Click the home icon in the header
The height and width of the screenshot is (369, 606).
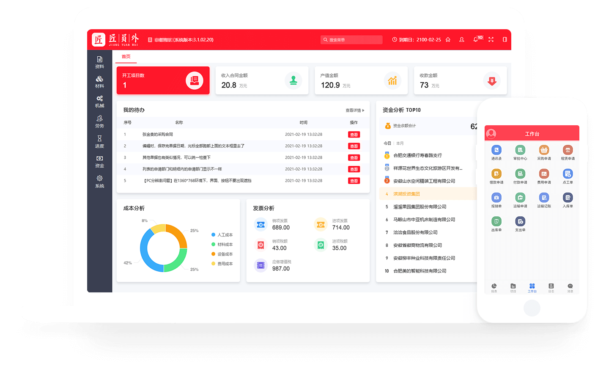point(448,39)
